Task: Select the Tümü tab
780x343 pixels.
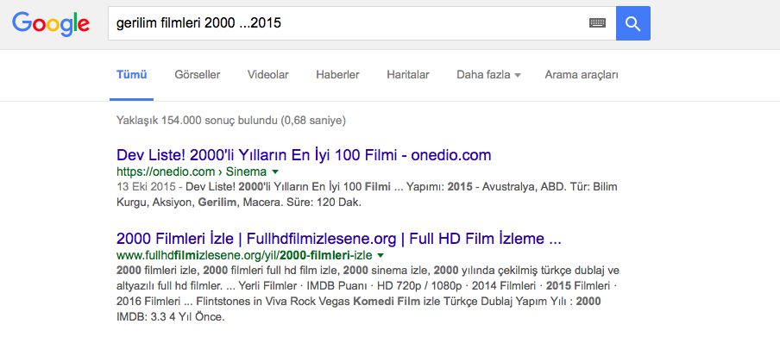Action: tap(132, 75)
